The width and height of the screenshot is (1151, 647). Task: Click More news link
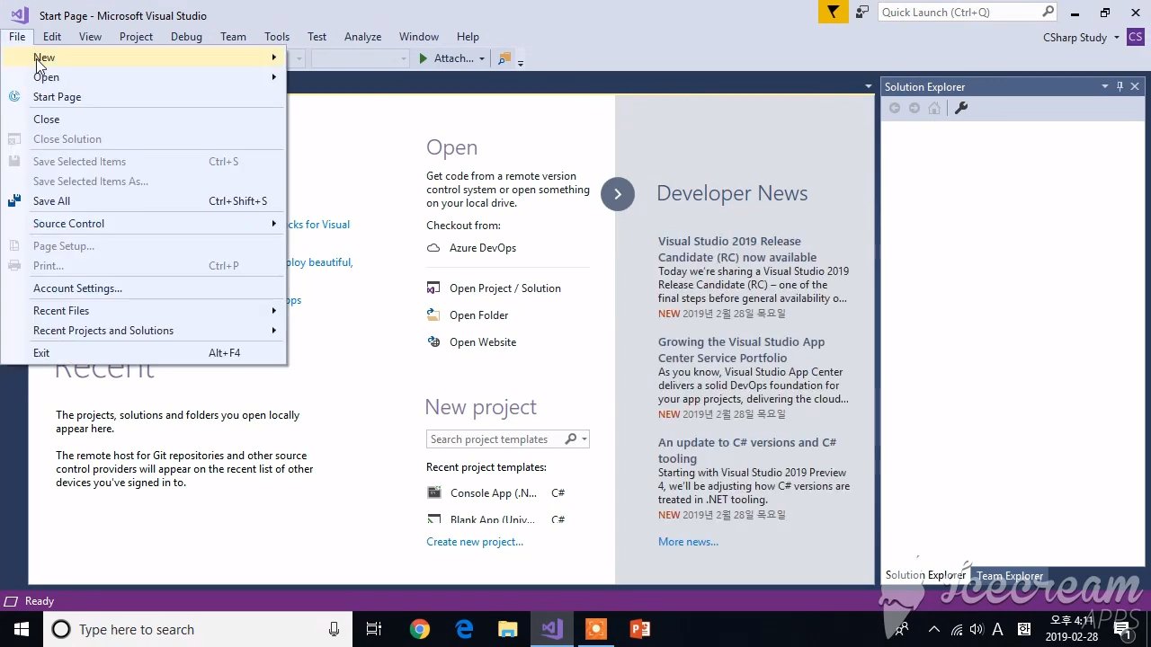(688, 542)
